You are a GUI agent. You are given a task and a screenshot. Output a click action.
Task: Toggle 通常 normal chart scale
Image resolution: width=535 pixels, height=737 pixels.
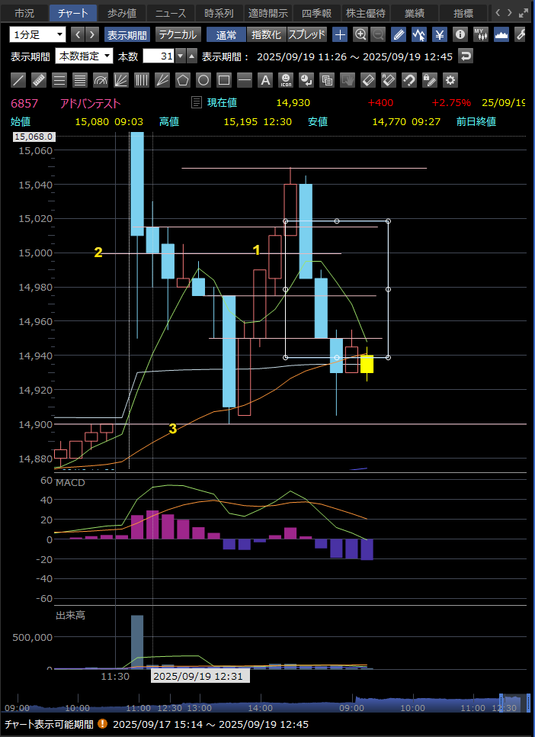(226, 34)
